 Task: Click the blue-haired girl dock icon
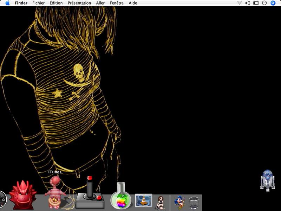click(x=179, y=203)
